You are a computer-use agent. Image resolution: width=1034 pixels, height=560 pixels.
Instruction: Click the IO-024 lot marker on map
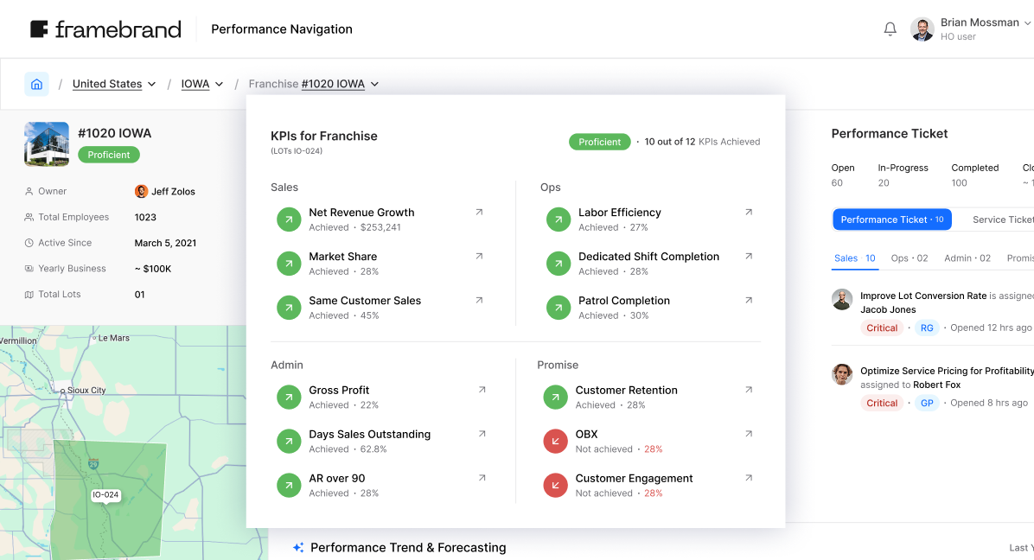click(x=105, y=495)
